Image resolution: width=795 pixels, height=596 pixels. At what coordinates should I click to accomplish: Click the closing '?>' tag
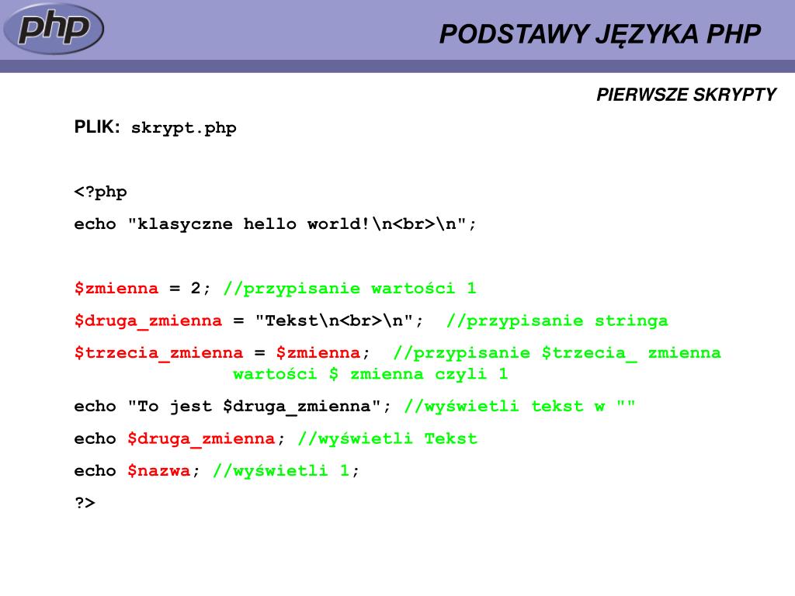coord(85,503)
